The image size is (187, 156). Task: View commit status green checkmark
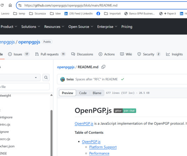(122, 79)
